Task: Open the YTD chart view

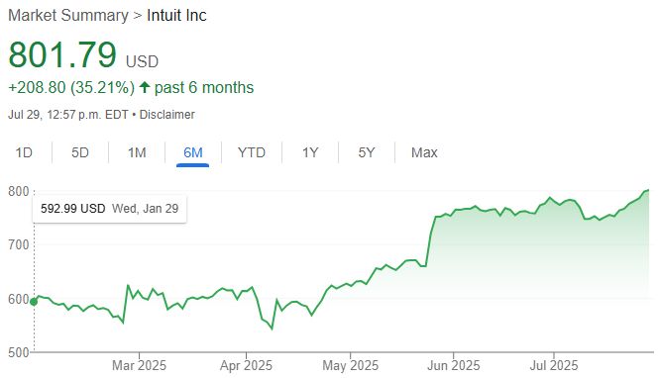Action: [x=252, y=152]
